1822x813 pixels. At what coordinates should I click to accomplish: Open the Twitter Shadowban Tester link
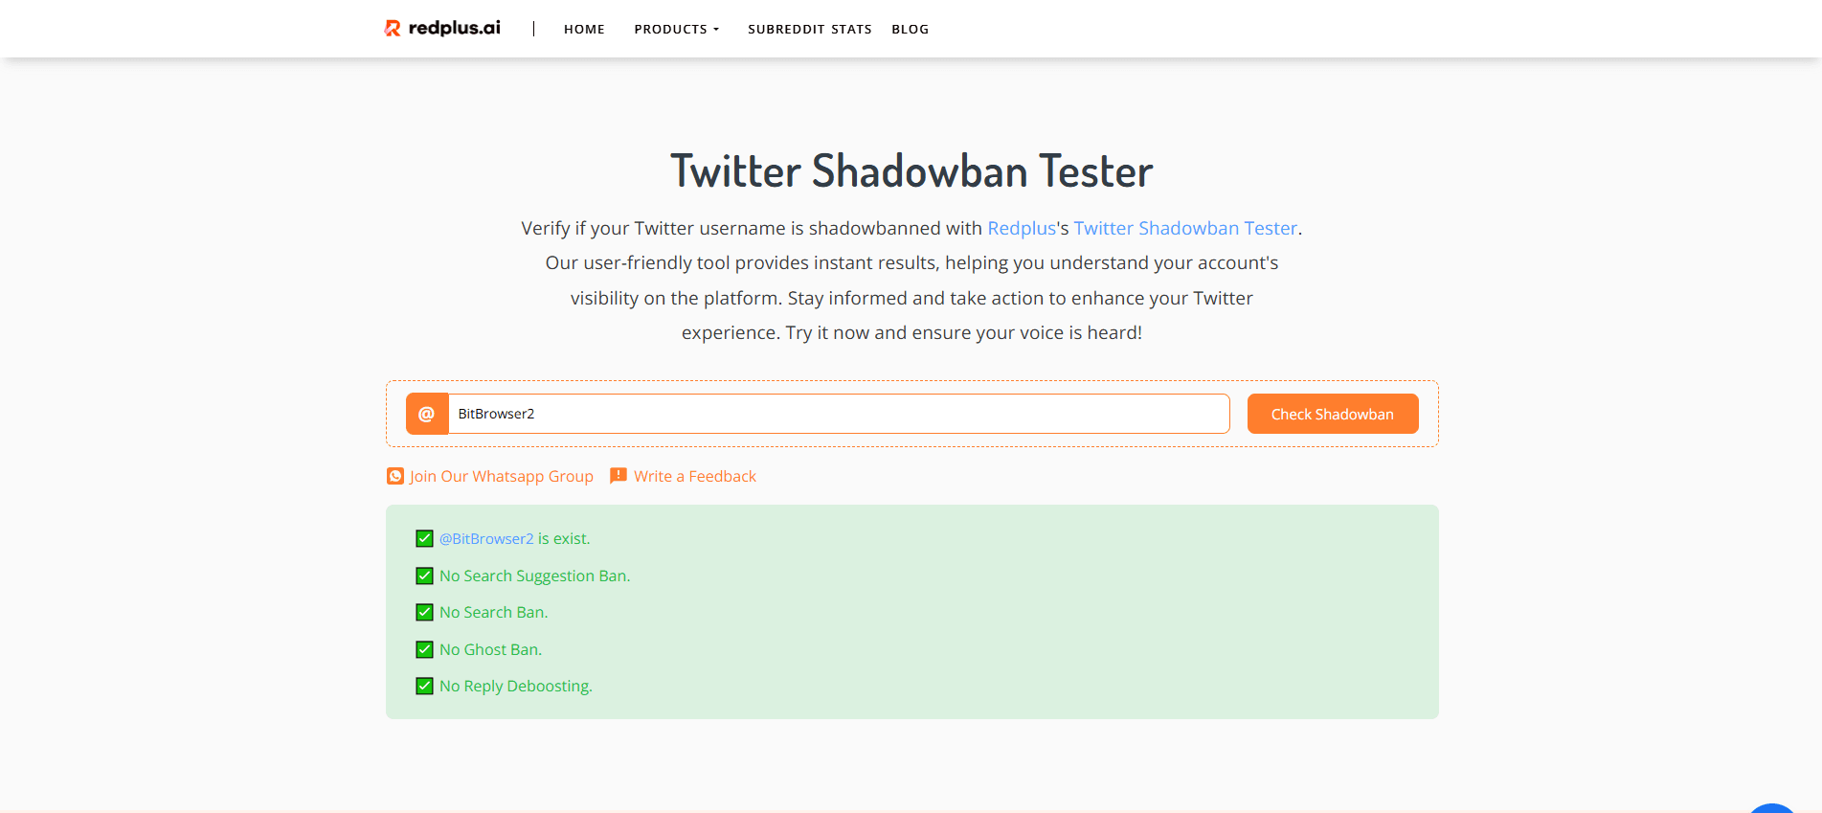pyautogui.click(x=1185, y=228)
